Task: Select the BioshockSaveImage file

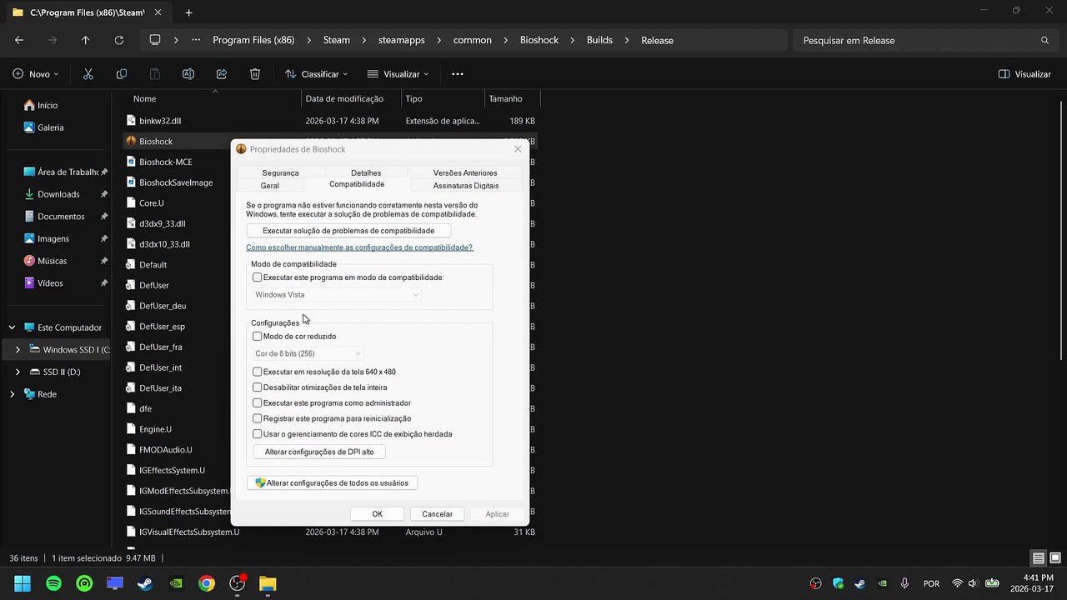Action: [176, 182]
